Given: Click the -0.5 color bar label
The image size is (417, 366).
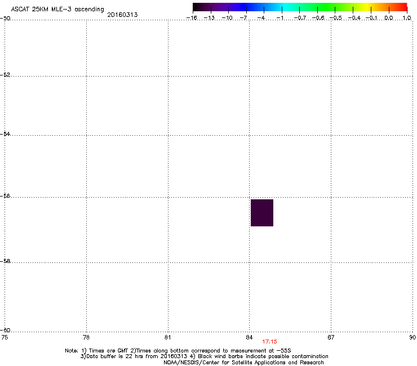Looking at the screenshot, I should 336,18.
